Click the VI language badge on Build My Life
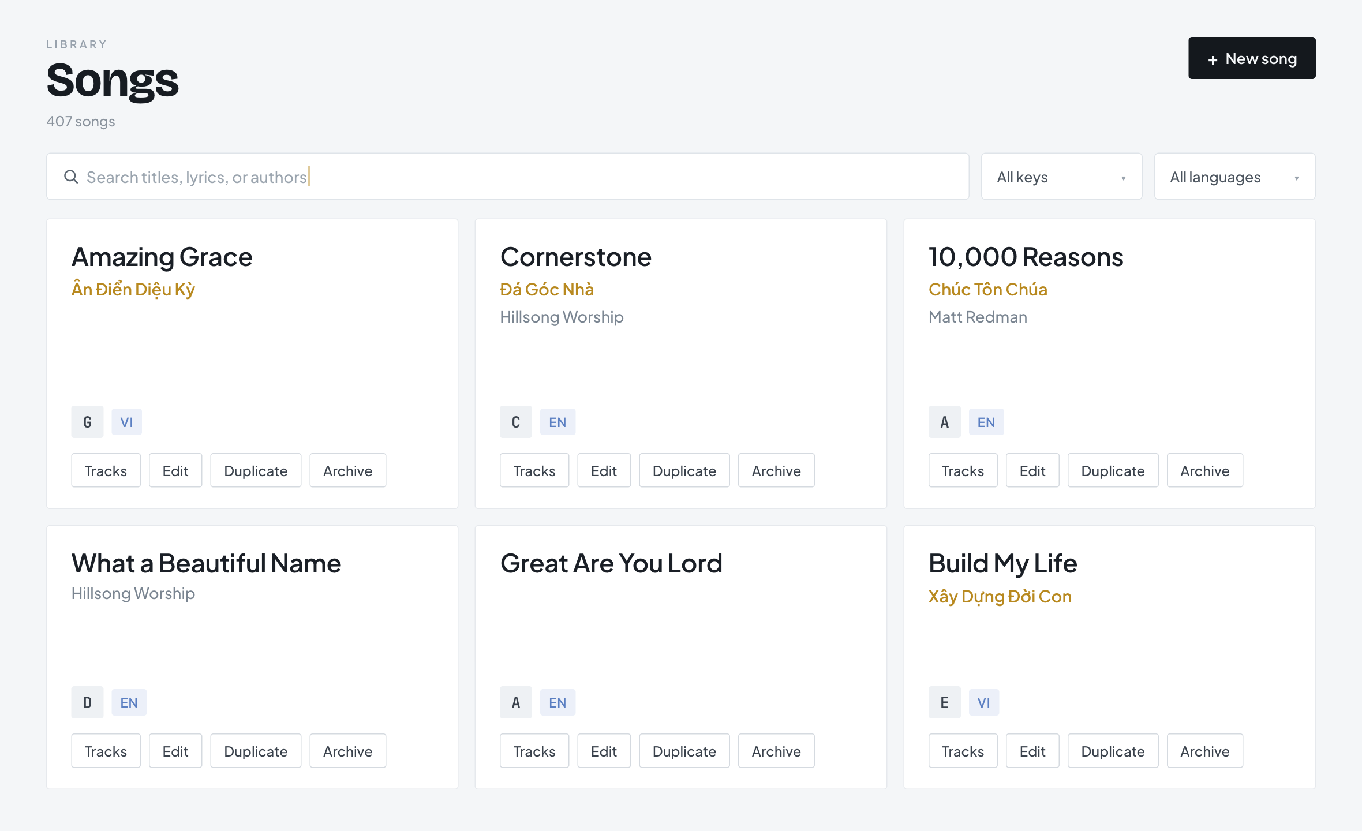This screenshot has height=831, width=1362. point(983,702)
